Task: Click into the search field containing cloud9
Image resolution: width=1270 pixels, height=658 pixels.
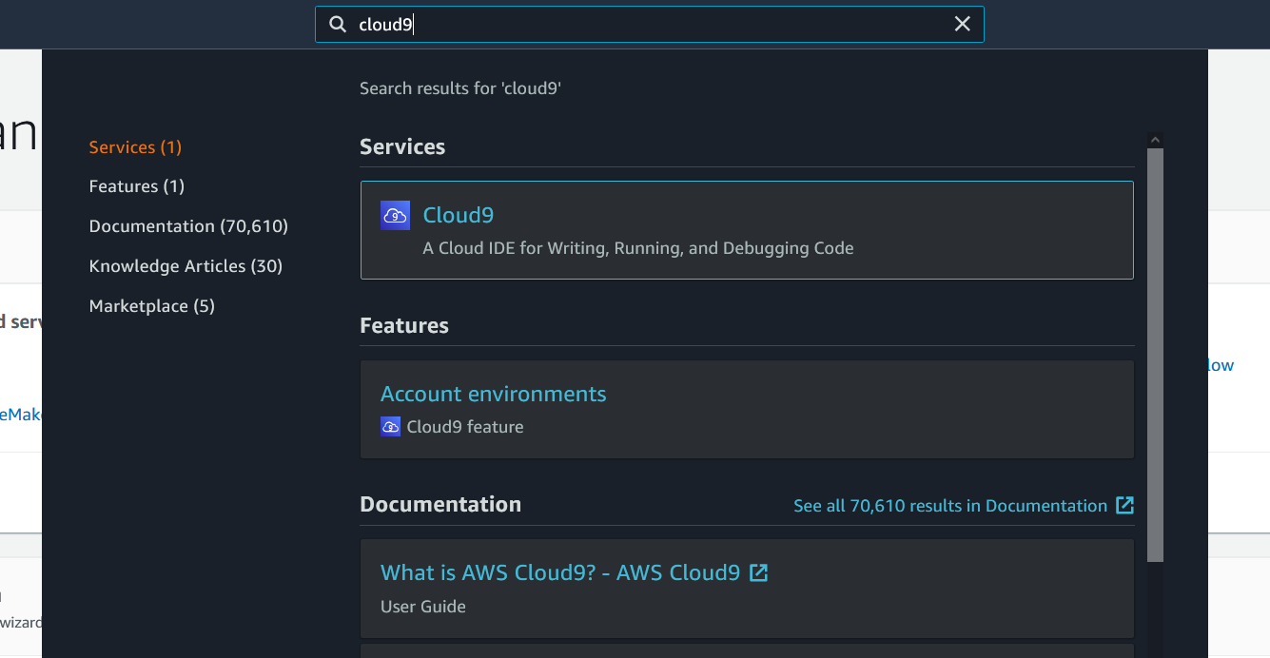Action: [650, 25]
